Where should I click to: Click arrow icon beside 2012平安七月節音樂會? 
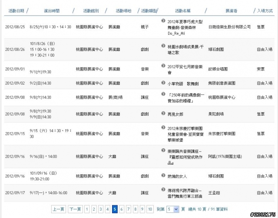[163, 65]
